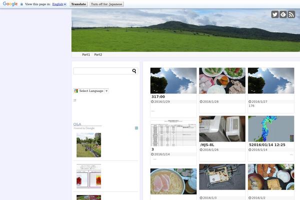Open the post titled 52016/01/14 12:25

pos(267,145)
